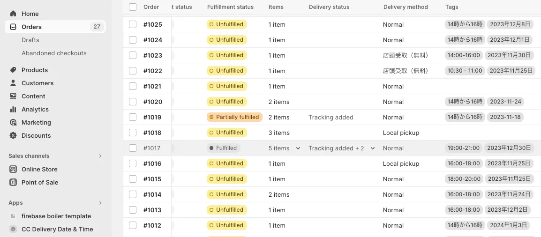This screenshot has width=541, height=237.
Task: Click the Home icon in sidebar
Action: [13, 14]
